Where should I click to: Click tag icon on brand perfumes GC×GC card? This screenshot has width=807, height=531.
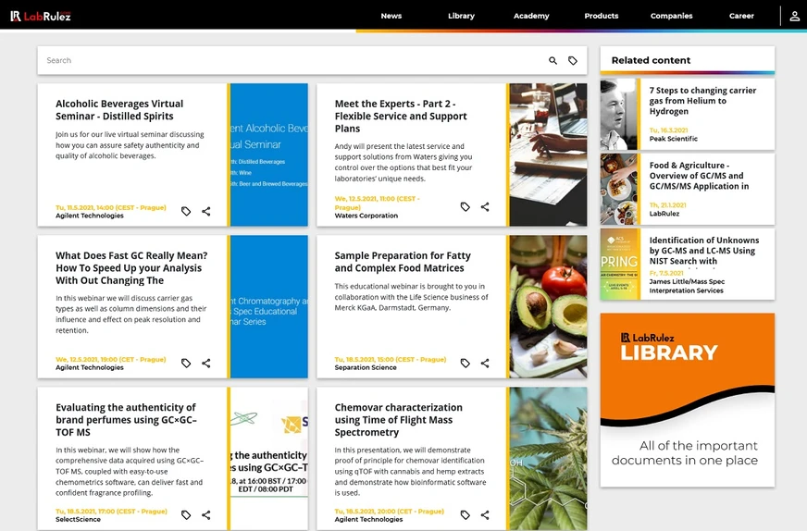coord(186,515)
